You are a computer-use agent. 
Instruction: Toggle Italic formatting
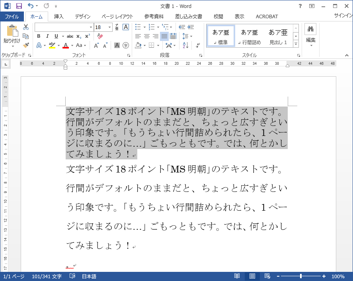click(x=47, y=36)
